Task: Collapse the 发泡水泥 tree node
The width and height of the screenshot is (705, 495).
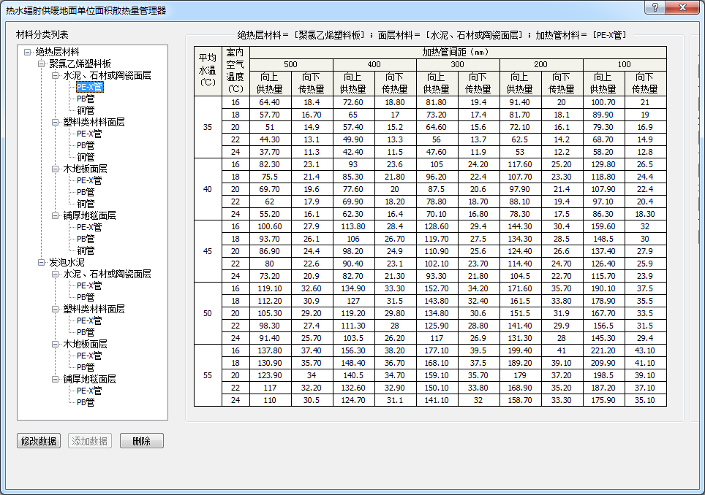Action: coord(42,262)
